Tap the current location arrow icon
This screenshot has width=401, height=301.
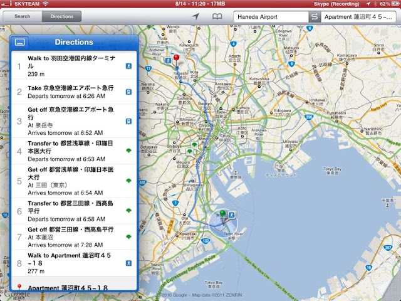coord(195,17)
